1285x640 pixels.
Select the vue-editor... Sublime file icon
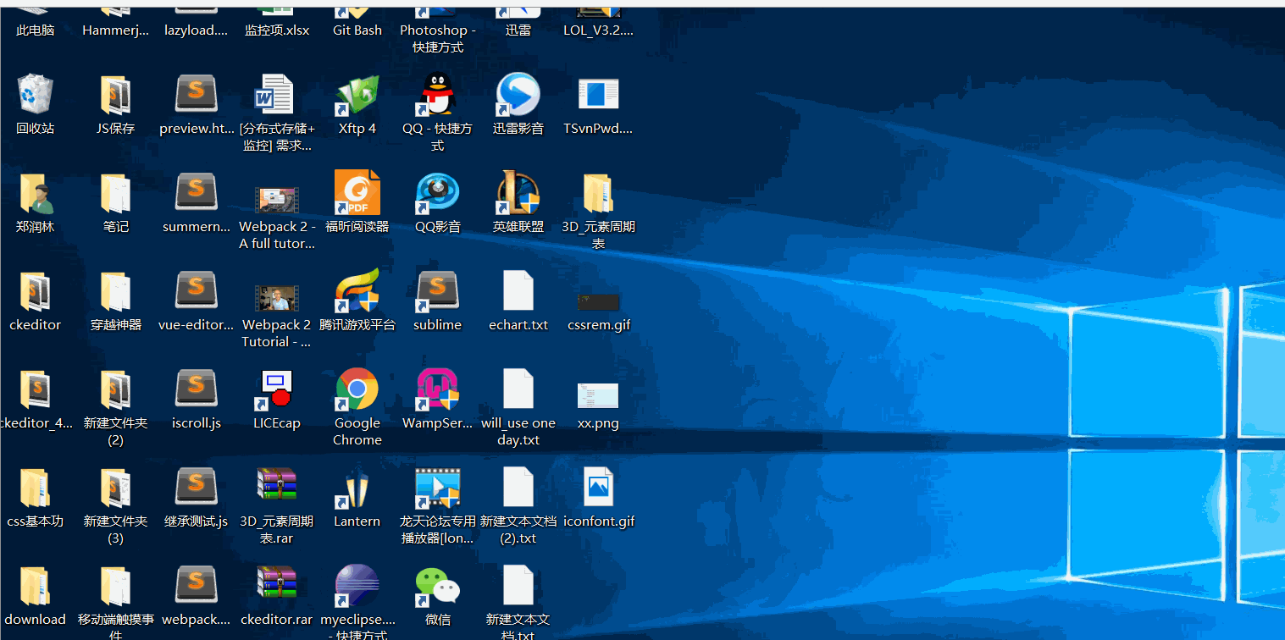[196, 290]
